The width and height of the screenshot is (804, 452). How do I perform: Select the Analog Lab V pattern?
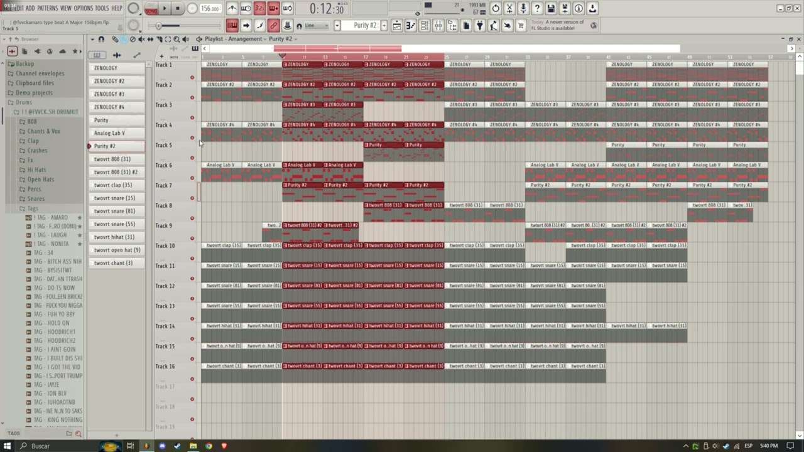tap(117, 133)
